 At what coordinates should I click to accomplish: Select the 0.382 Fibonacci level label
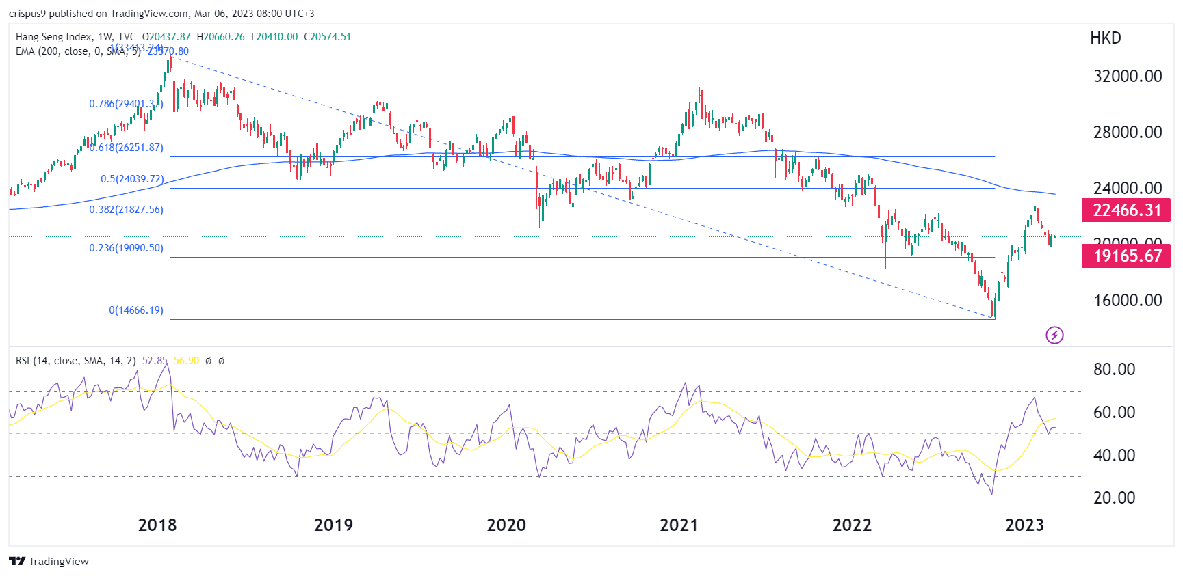coord(126,210)
